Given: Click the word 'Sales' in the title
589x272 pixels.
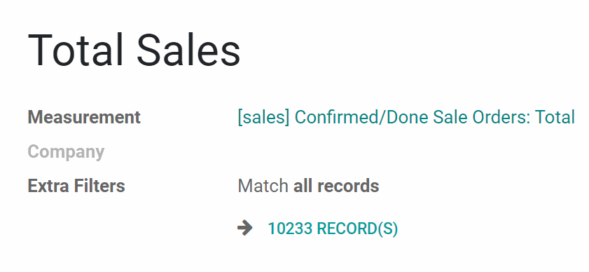Looking at the screenshot, I should (188, 50).
